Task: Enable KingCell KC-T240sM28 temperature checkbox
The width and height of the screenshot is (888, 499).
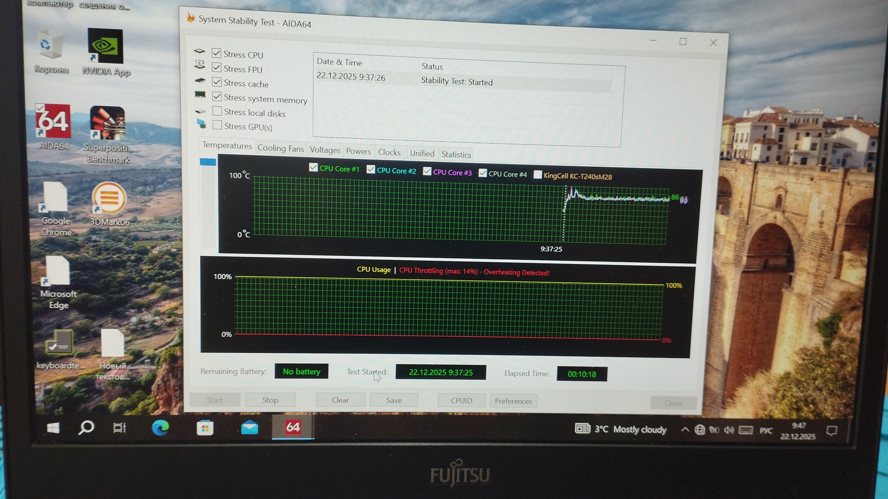Action: click(x=537, y=175)
